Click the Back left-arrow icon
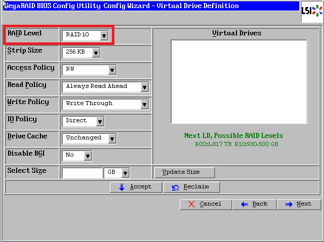The width and height of the screenshot is (324, 242). [x=244, y=204]
